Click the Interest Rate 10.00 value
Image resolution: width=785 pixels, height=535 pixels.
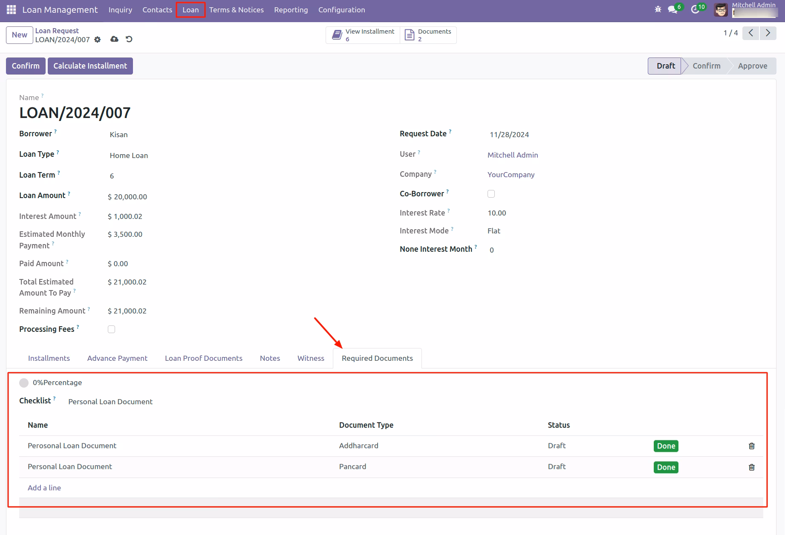(x=497, y=213)
